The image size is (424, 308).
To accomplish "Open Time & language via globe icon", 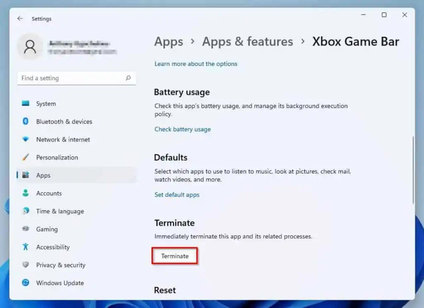I will pyautogui.click(x=26, y=211).
